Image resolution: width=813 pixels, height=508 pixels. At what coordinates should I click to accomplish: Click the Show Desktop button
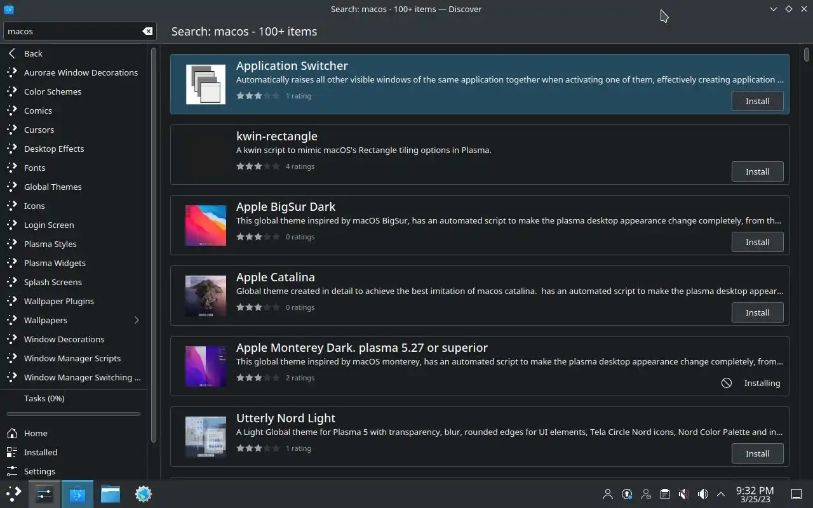[796, 494]
